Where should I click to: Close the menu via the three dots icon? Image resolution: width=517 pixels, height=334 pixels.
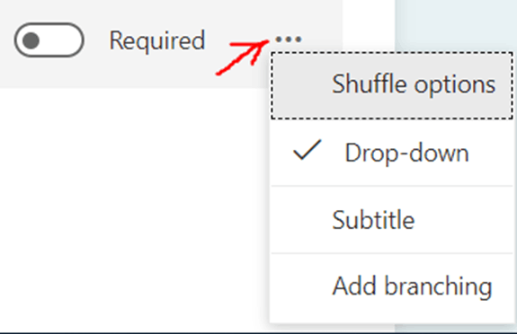(x=289, y=40)
